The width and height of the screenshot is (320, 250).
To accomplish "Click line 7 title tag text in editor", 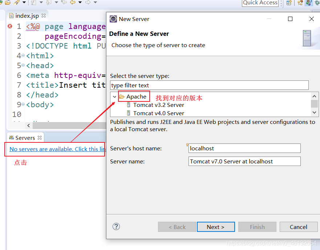I will click(42, 85).
